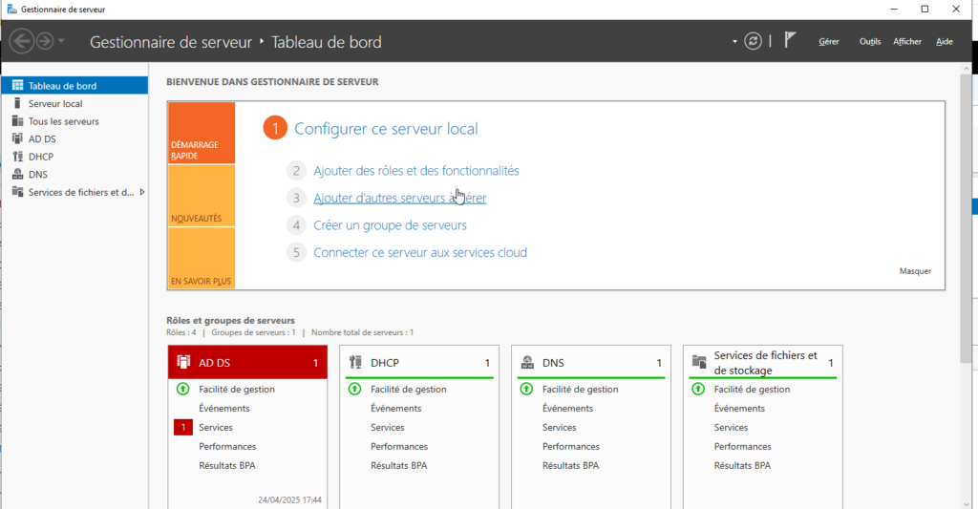
Task: Click green manageability icon in DNS tile
Action: [x=526, y=390]
